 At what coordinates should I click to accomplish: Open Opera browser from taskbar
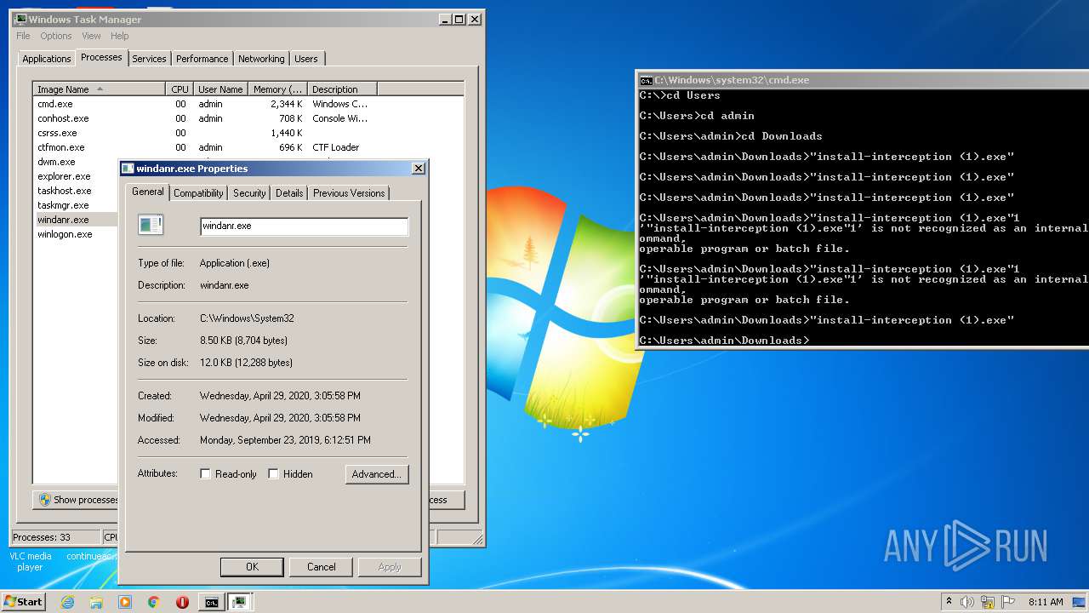182,602
